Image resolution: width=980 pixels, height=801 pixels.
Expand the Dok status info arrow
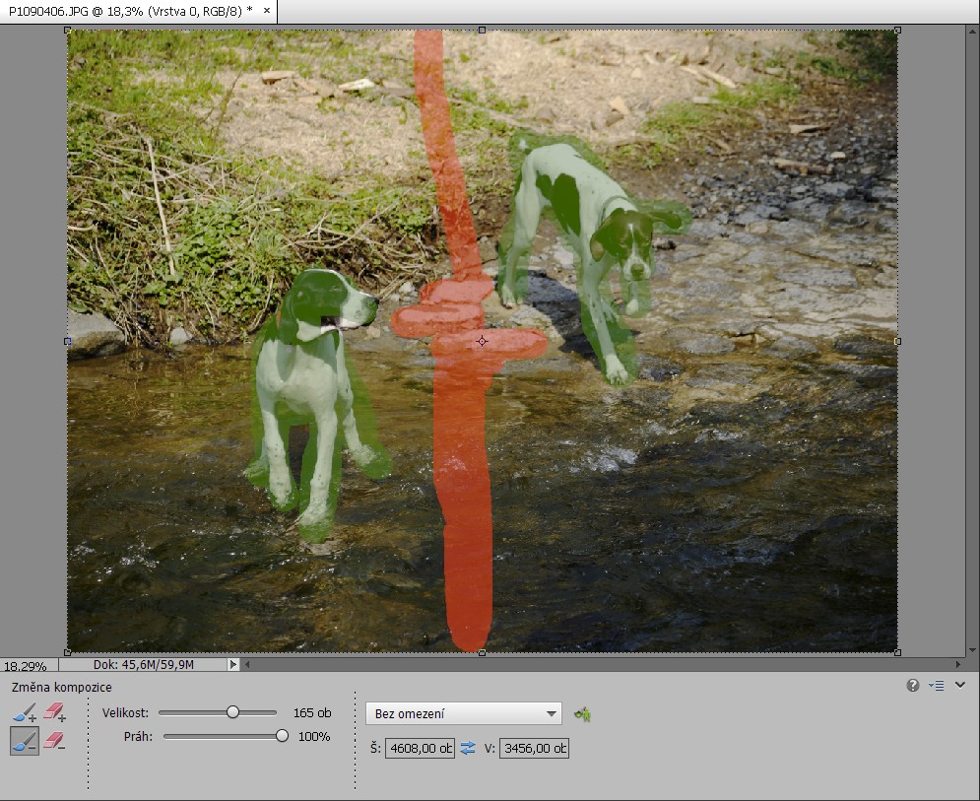tap(233, 665)
